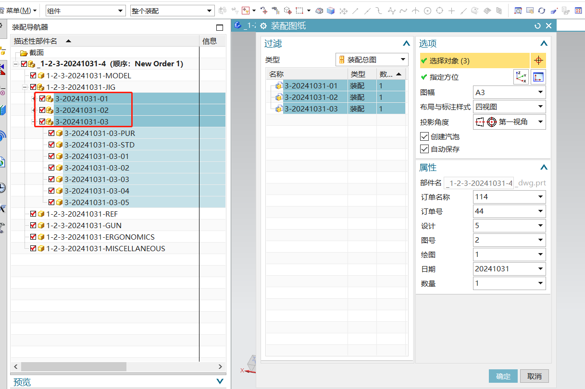Maximize the 装配导航器 panel
585x389 pixels.
click(x=220, y=27)
